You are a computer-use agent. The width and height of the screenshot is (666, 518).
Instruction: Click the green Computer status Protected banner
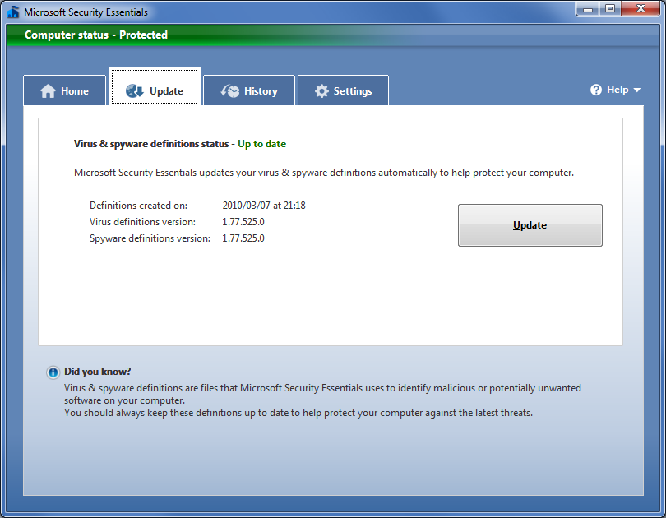(x=96, y=35)
